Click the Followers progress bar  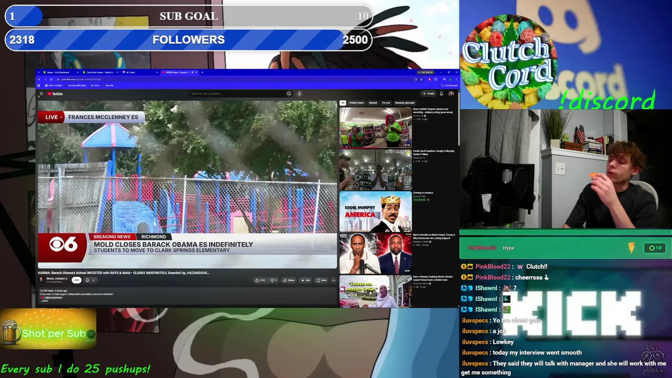188,40
